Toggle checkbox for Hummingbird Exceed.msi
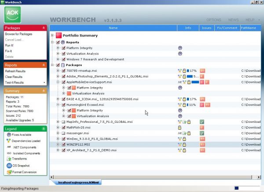264x192 pixels. [x=63, y=105]
